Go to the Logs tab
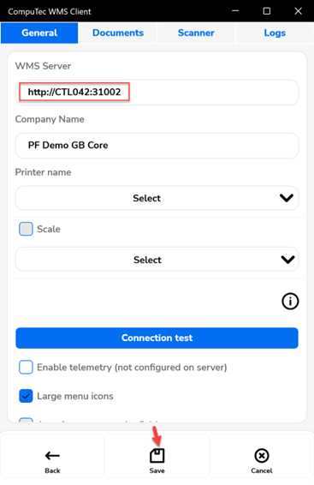Screen dimensions: 314x485 tap(275, 33)
